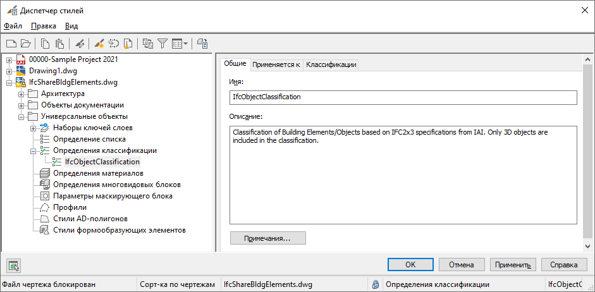Click into the Имя text field
Viewport: 595px width, 292px height.
coord(403,97)
